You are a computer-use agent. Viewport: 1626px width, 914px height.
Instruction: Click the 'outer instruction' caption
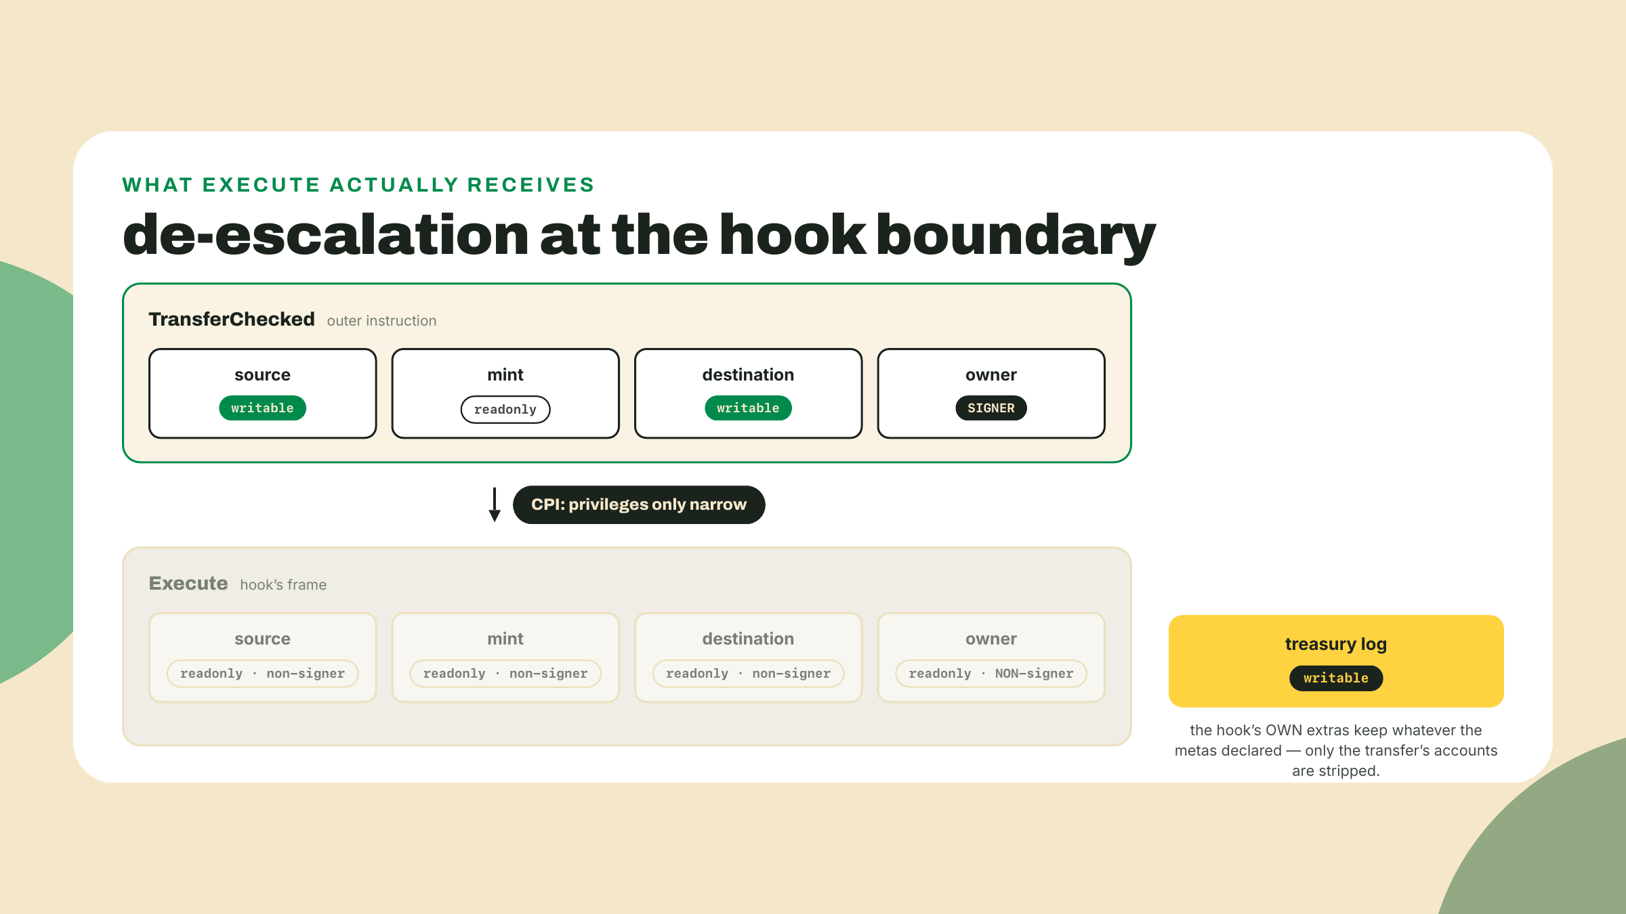click(381, 321)
